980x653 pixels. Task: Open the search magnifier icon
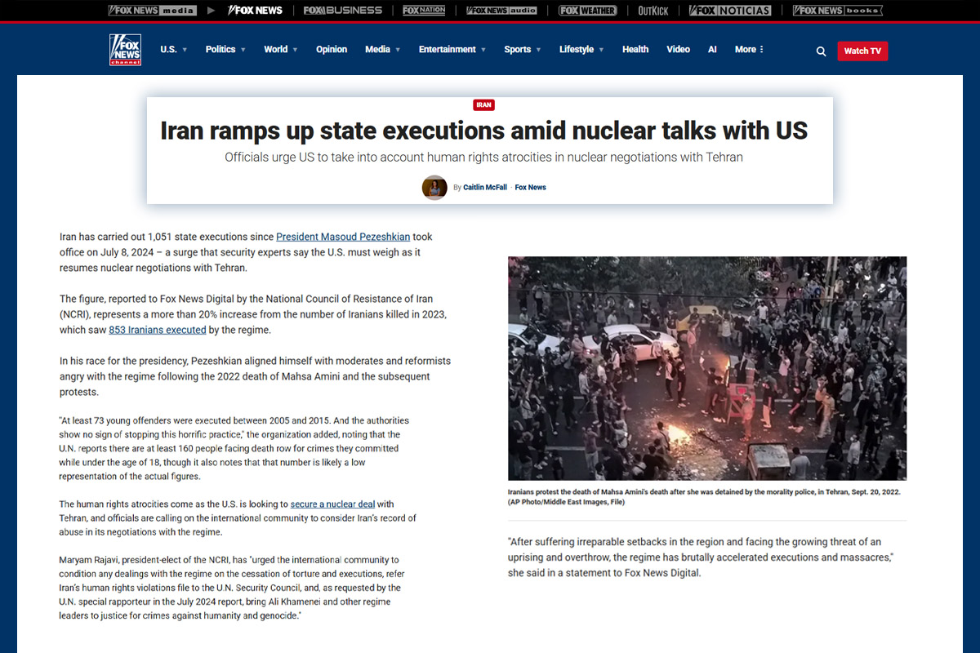(821, 51)
